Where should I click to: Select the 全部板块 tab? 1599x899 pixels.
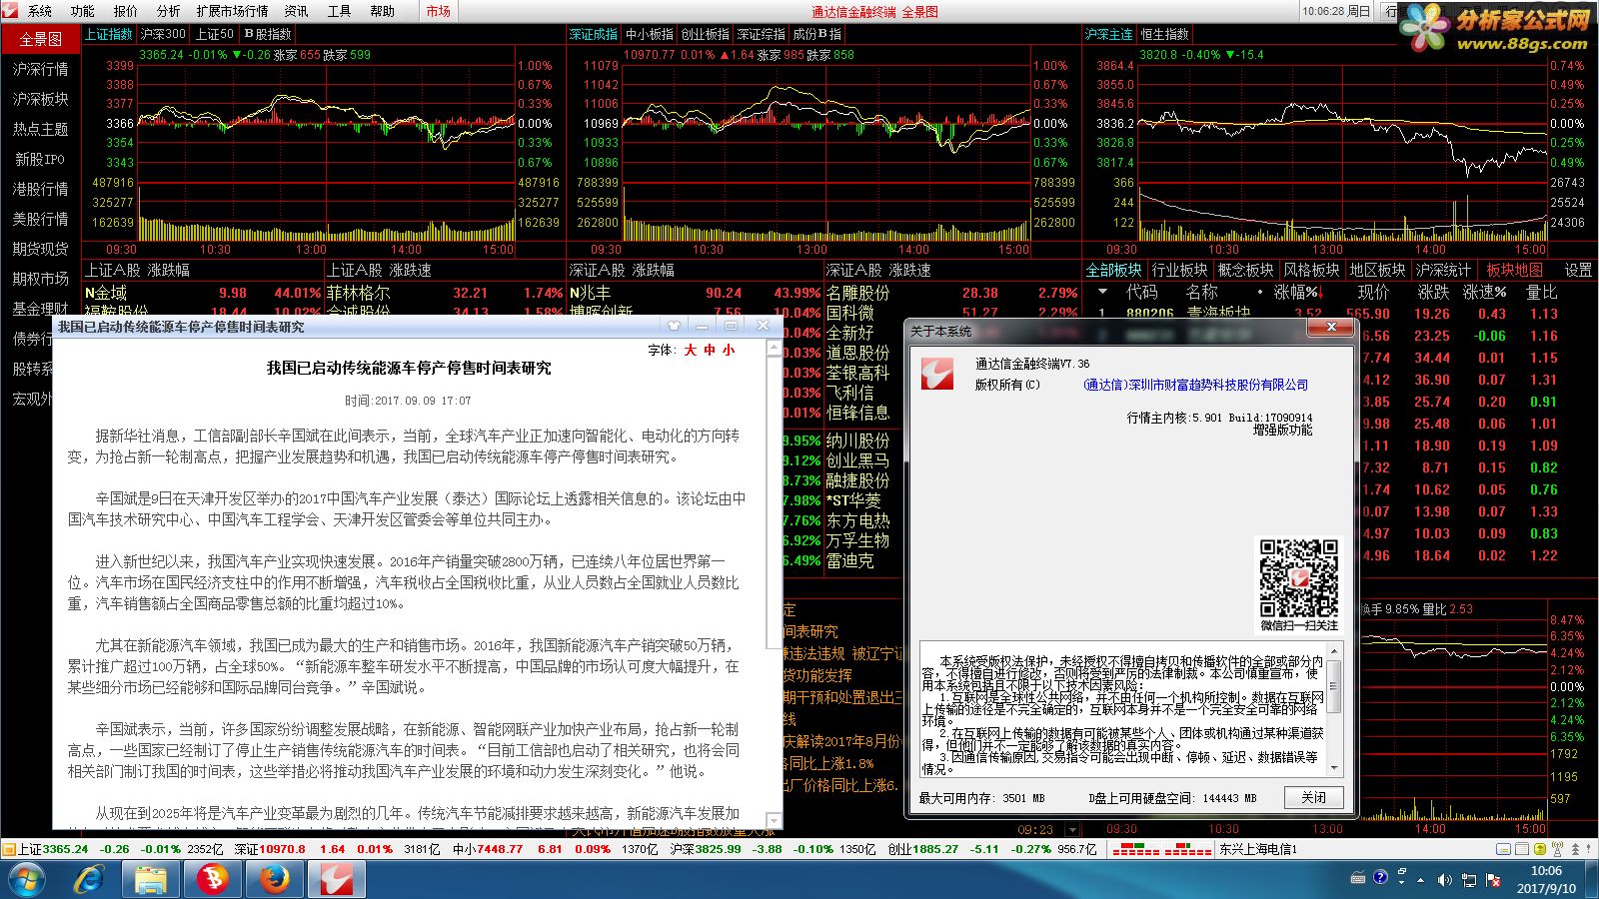pos(1113,270)
